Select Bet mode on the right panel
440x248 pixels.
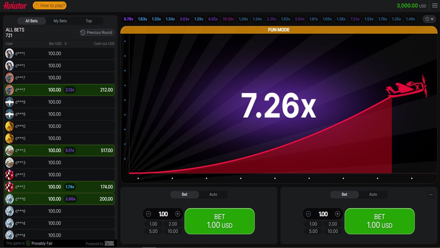[x=344, y=195]
